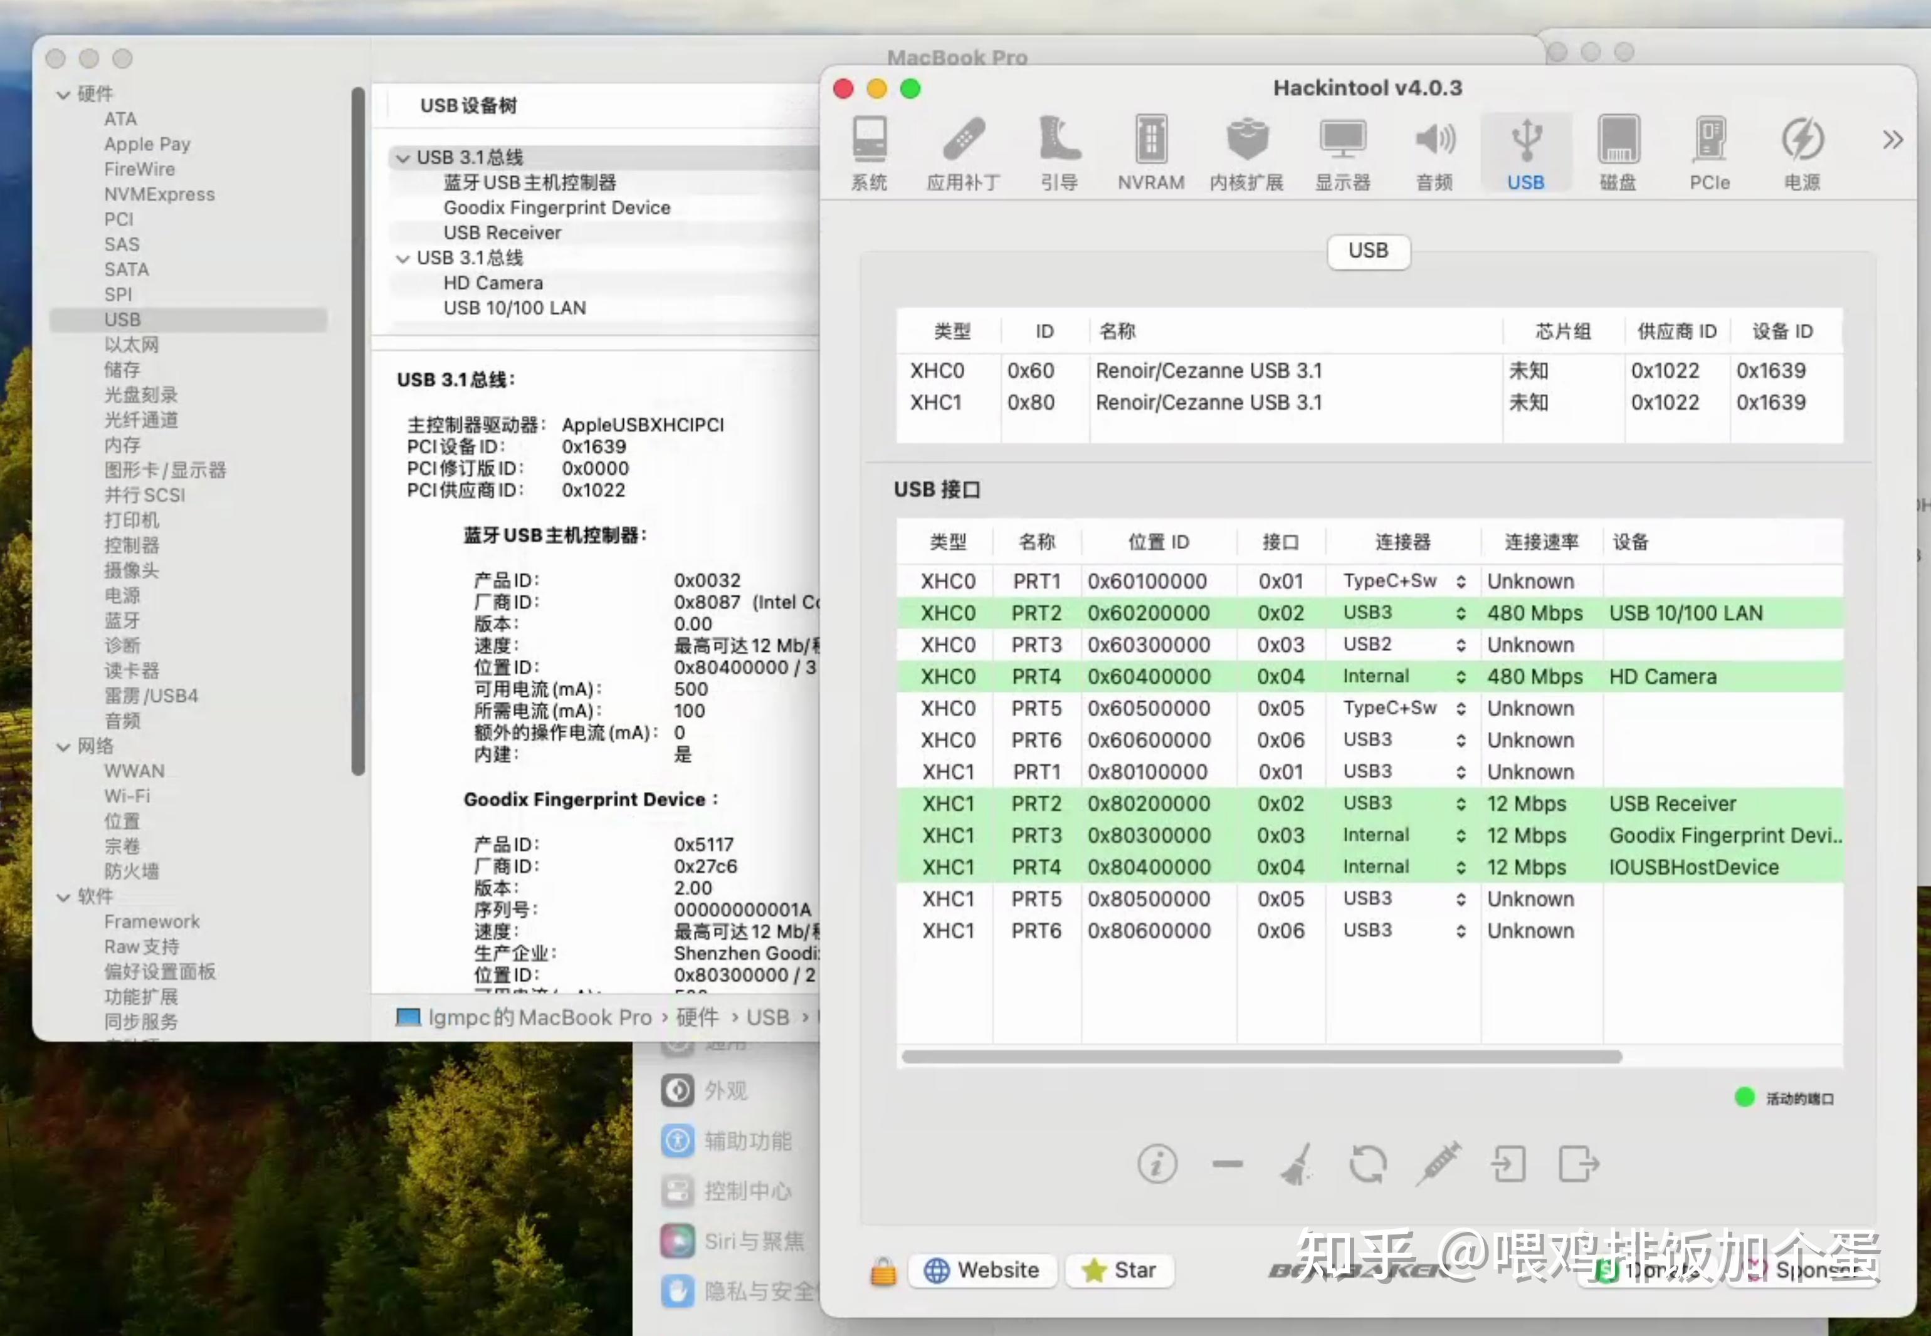
Task: Select Wi-Fi in the network sidebar
Action: pyautogui.click(x=127, y=796)
